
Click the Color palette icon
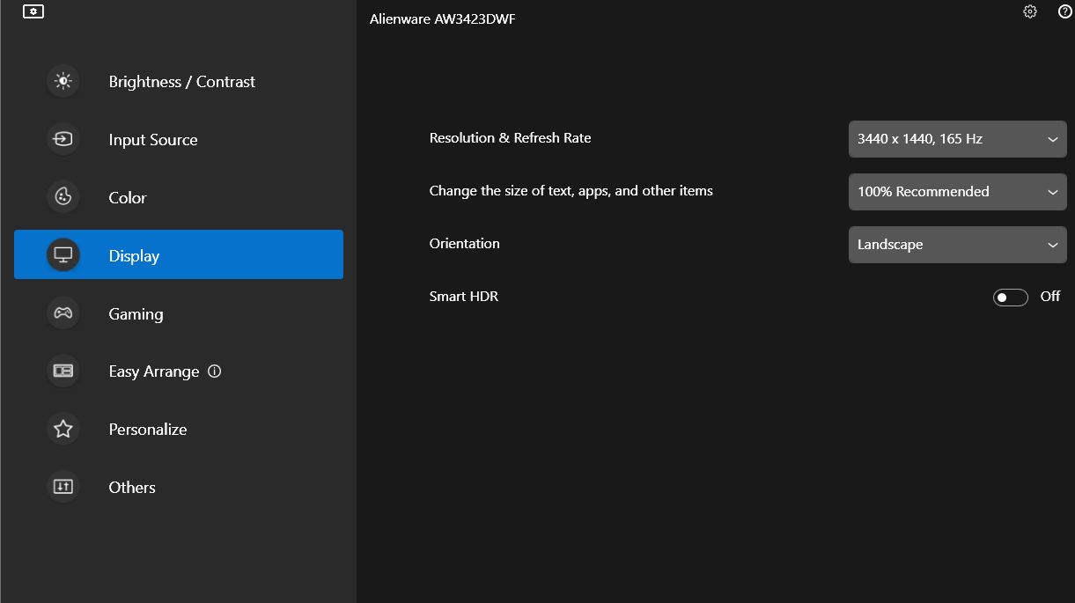(x=63, y=197)
